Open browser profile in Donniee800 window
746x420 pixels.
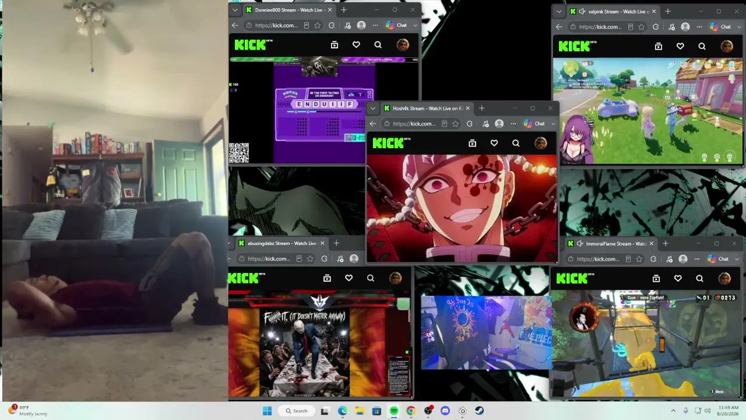(x=361, y=26)
